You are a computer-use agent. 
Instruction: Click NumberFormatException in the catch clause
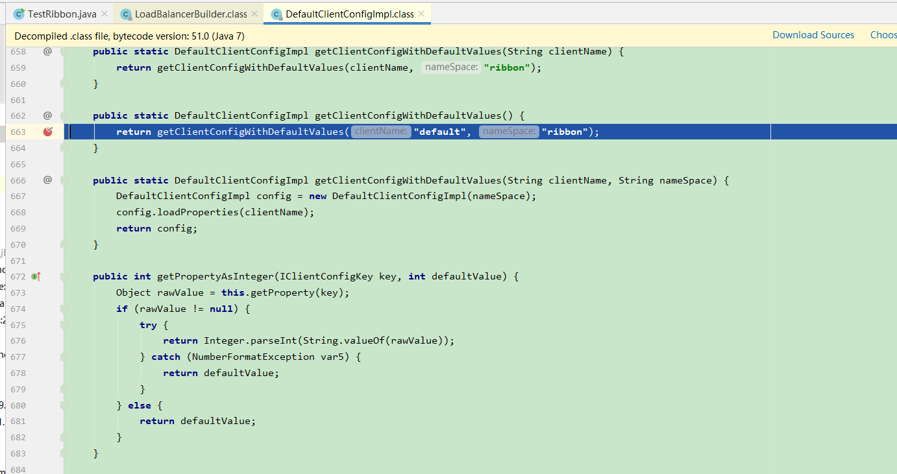(253, 357)
